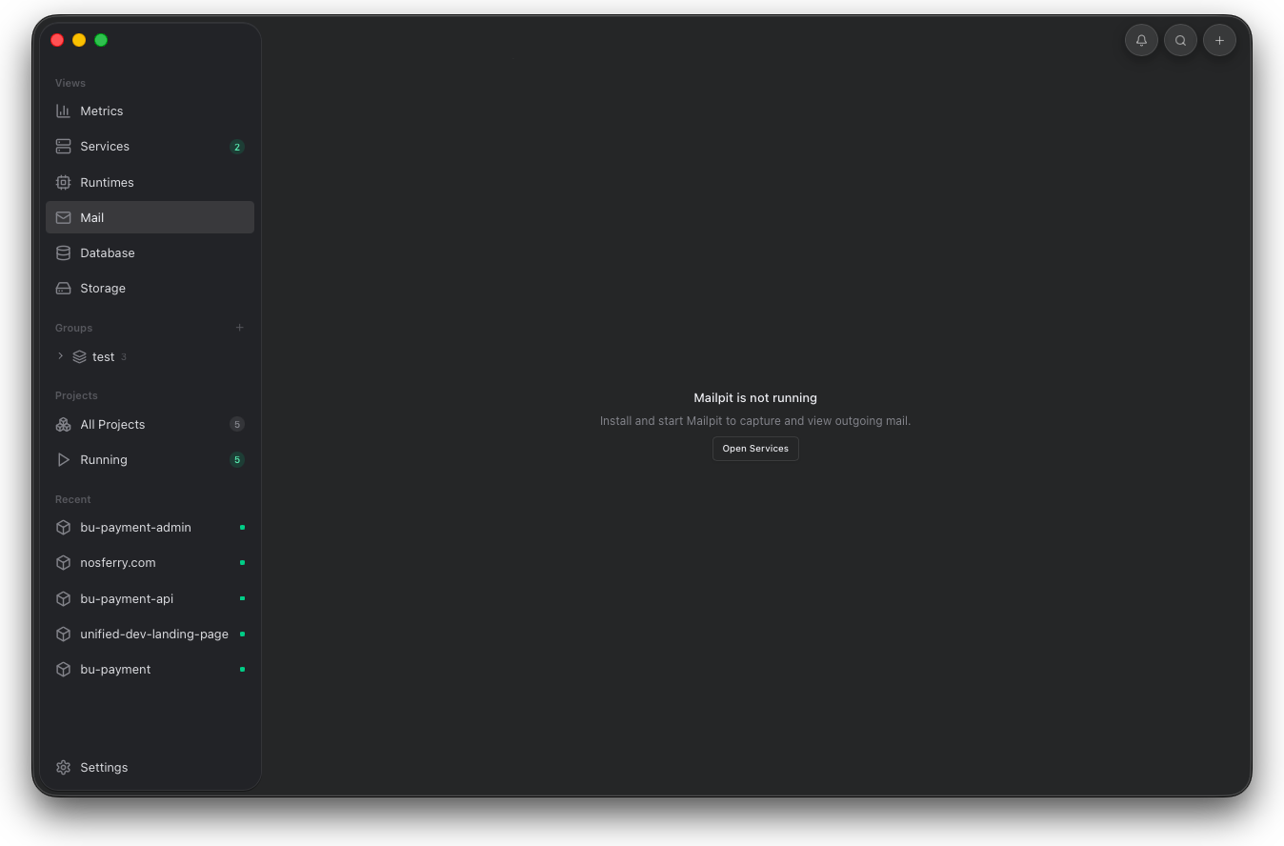Open recent project bu-payment-admin
This screenshot has height=846, width=1284.
pyautogui.click(x=150, y=527)
